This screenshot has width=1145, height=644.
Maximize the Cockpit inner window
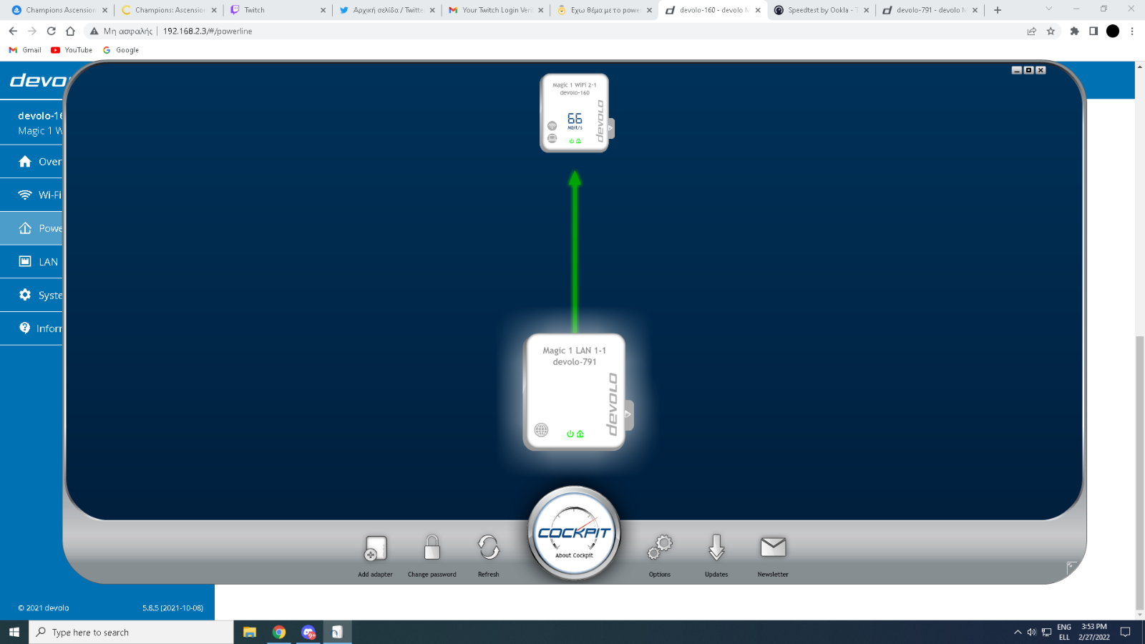[x=1028, y=70]
